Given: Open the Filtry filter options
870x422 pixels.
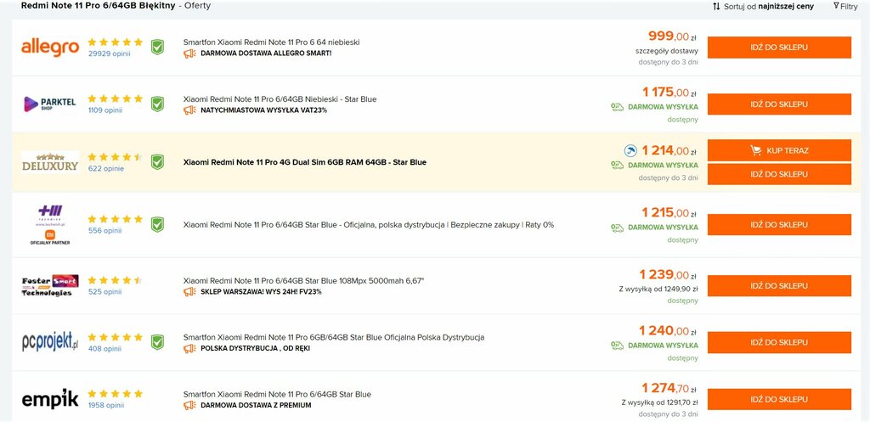Looking at the screenshot, I should pyautogui.click(x=845, y=7).
